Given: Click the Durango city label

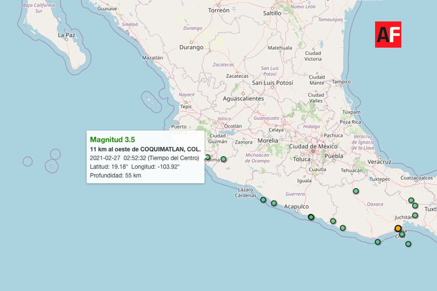Looking at the screenshot, I should click(191, 47).
